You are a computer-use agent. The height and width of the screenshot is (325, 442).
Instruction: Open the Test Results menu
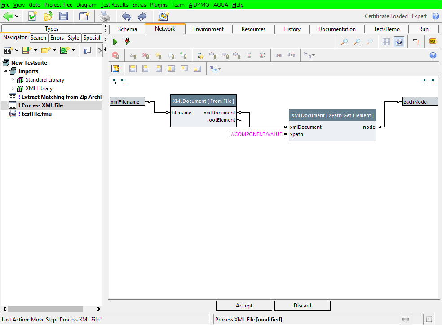coord(115,5)
